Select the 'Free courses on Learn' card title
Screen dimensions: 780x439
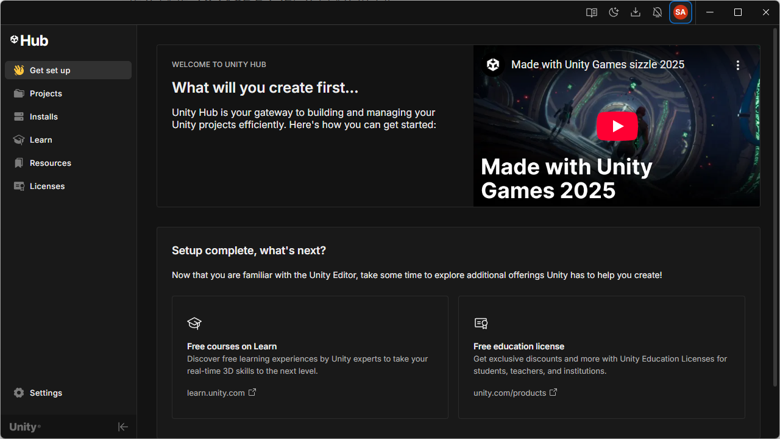pyautogui.click(x=232, y=346)
